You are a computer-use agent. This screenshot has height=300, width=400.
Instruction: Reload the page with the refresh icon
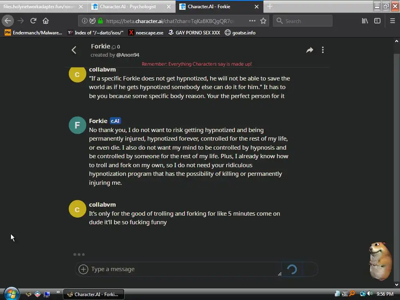(x=33, y=21)
